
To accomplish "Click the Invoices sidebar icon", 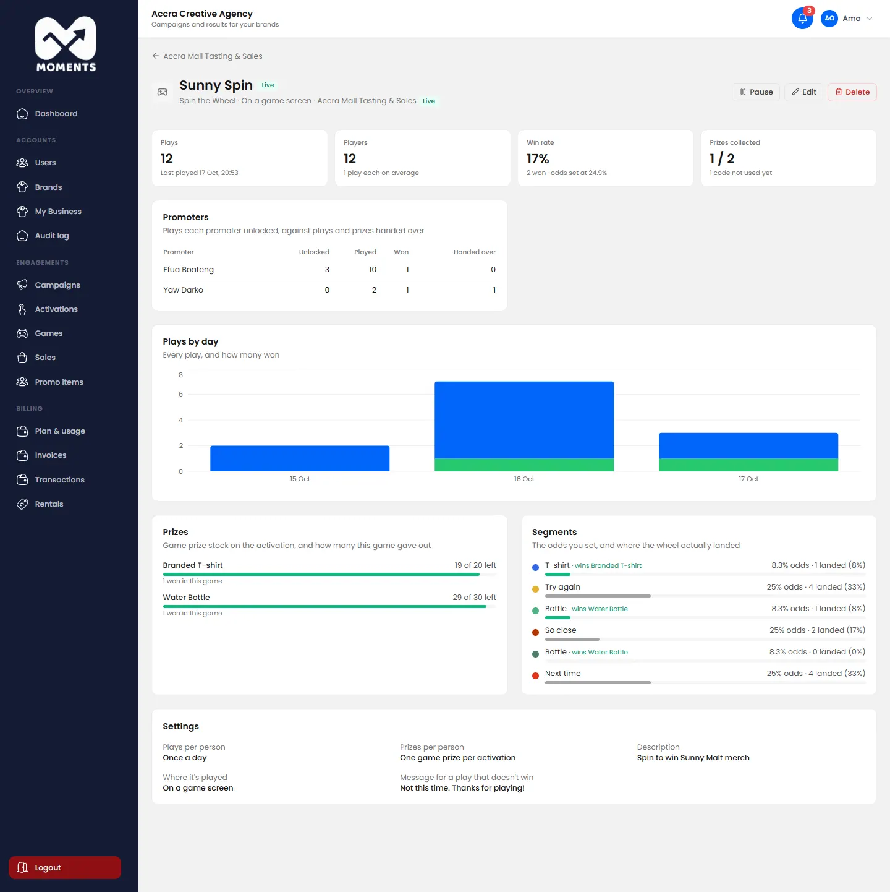I will tap(22, 455).
